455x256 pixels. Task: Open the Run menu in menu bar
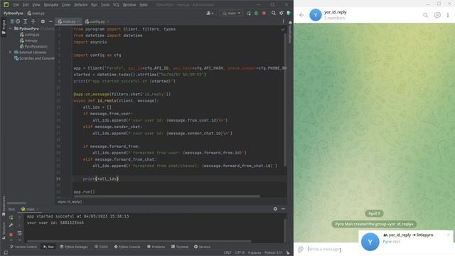tap(94, 5)
